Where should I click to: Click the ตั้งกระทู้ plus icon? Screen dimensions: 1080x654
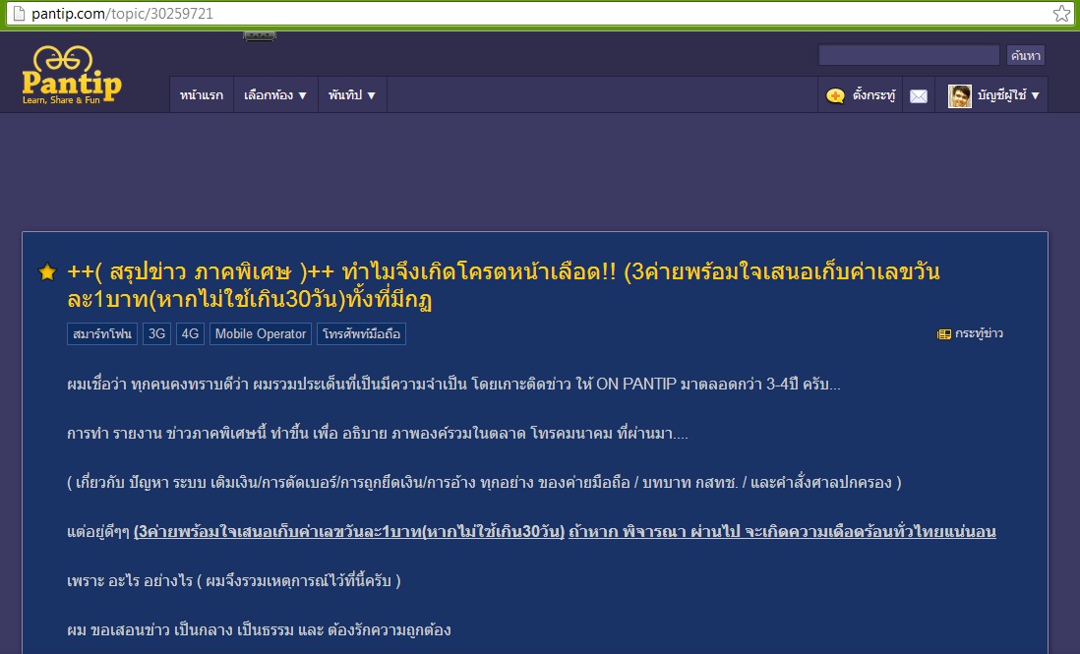tap(835, 95)
